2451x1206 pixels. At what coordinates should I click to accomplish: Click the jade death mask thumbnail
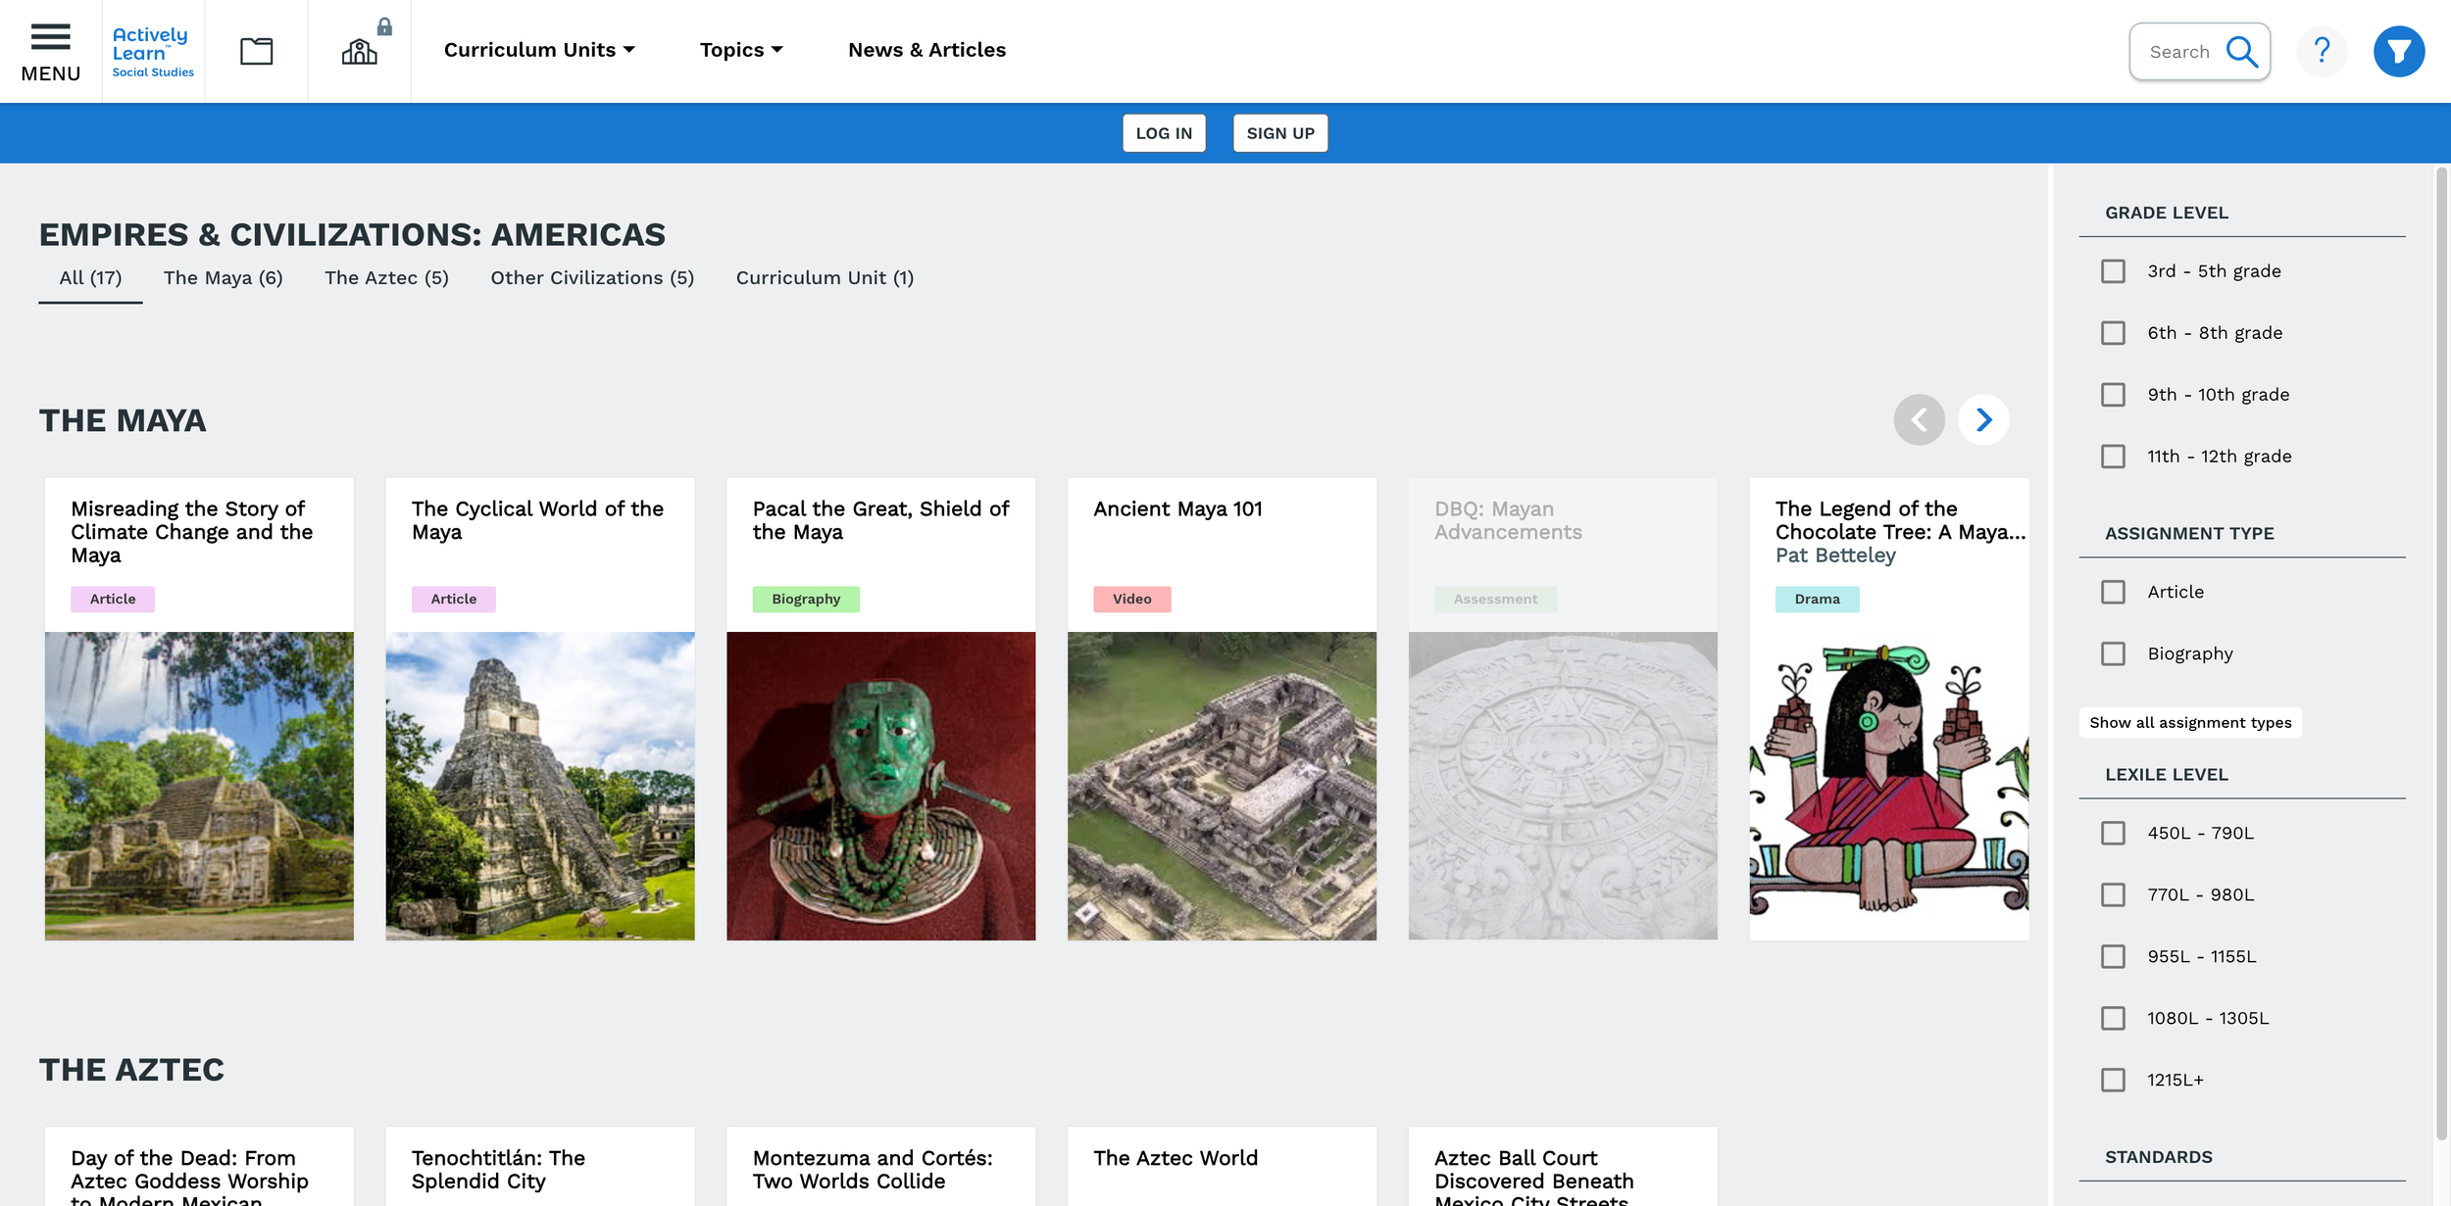point(880,786)
